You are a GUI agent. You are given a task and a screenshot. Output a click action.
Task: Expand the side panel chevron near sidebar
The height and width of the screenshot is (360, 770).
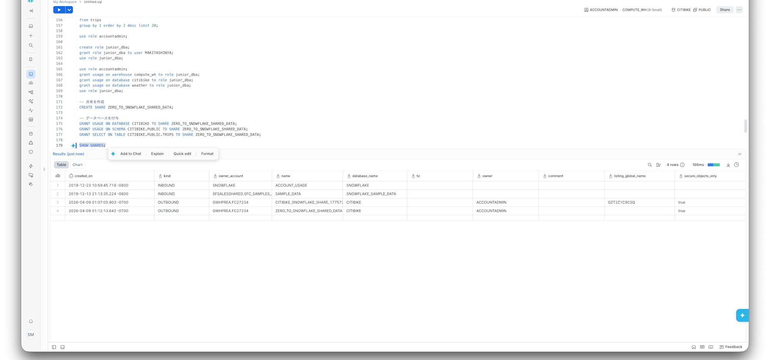[44, 169]
